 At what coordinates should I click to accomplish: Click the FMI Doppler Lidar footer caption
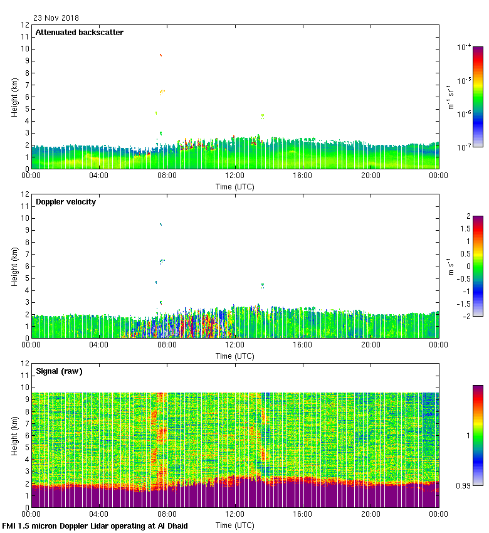[95, 525]
